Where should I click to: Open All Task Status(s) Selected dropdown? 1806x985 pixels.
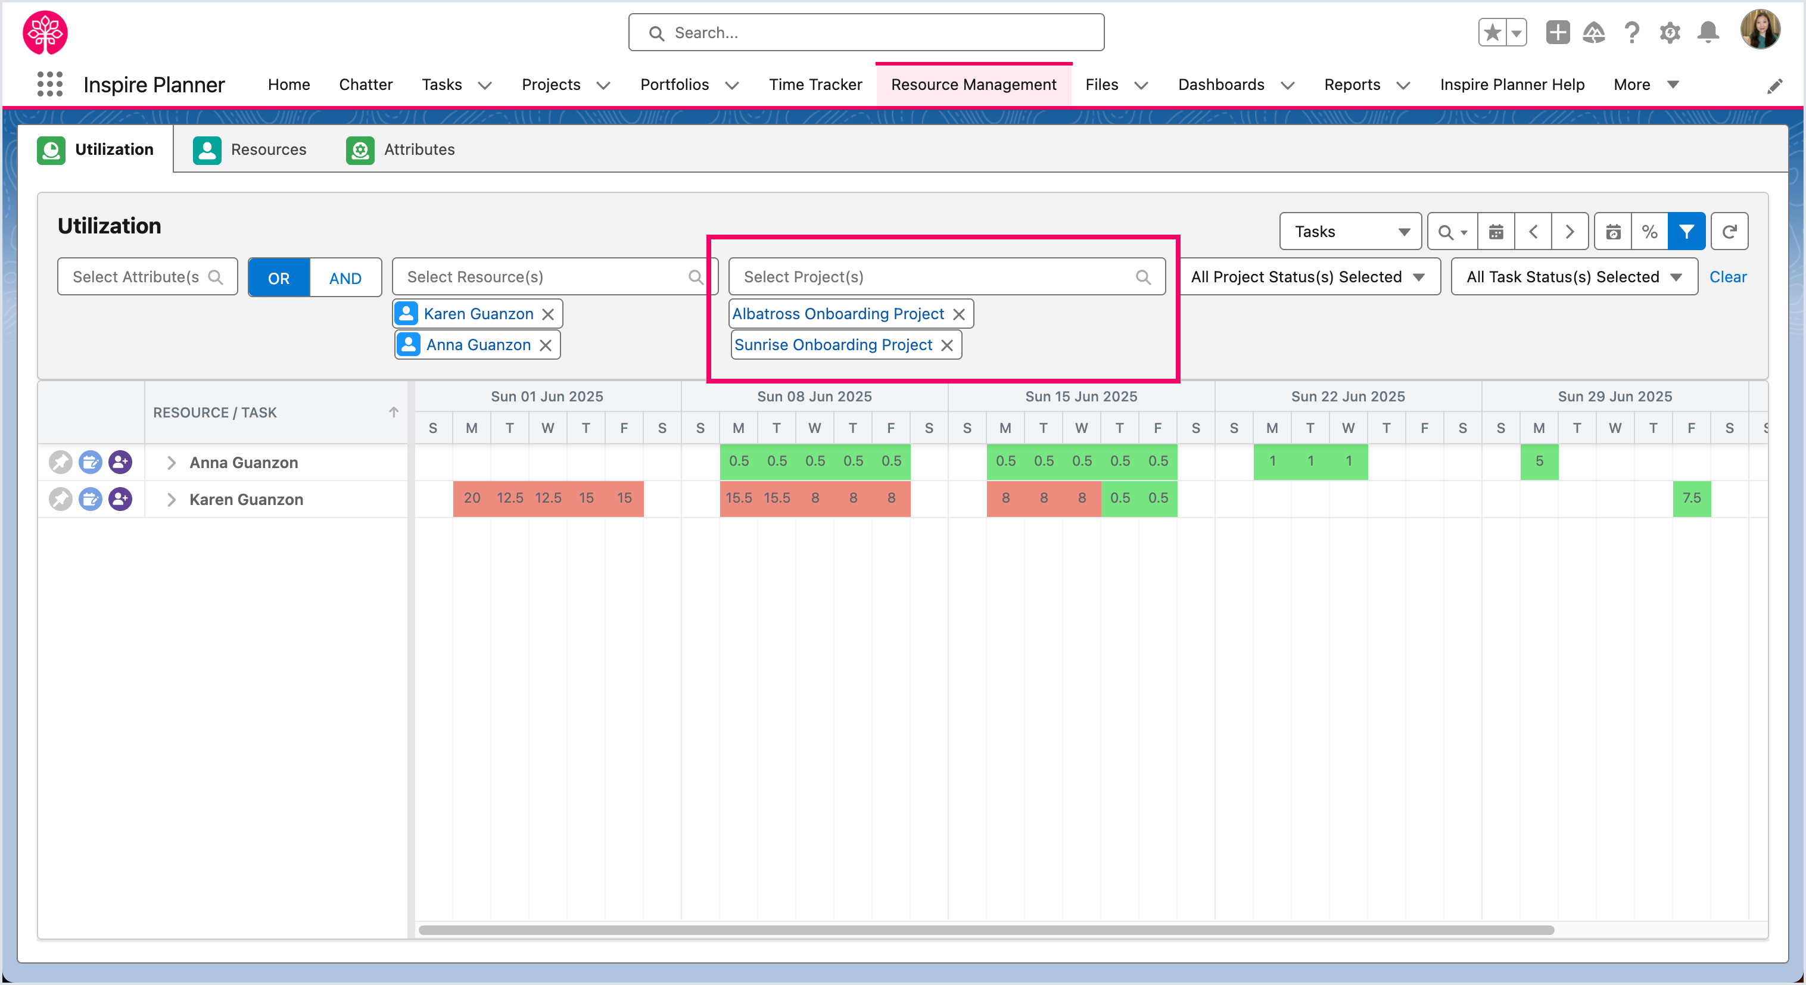tap(1575, 277)
